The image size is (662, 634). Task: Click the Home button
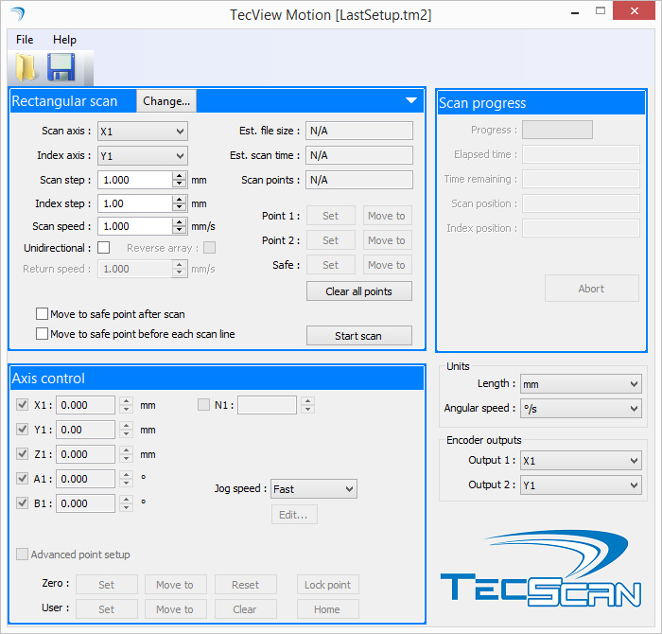(x=327, y=609)
